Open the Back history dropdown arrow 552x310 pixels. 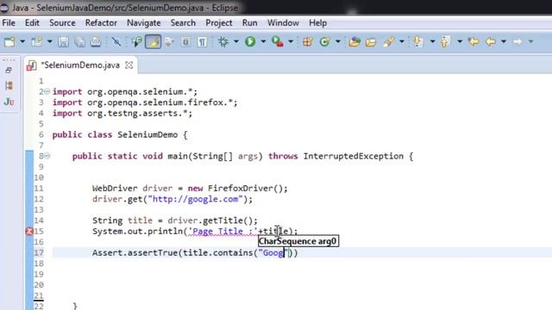pos(504,42)
